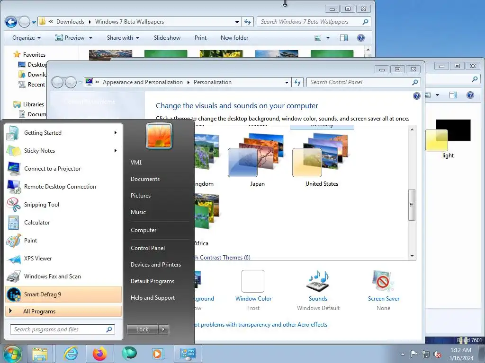Open Connect to a Projector
The width and height of the screenshot is (485, 363).
63,169
